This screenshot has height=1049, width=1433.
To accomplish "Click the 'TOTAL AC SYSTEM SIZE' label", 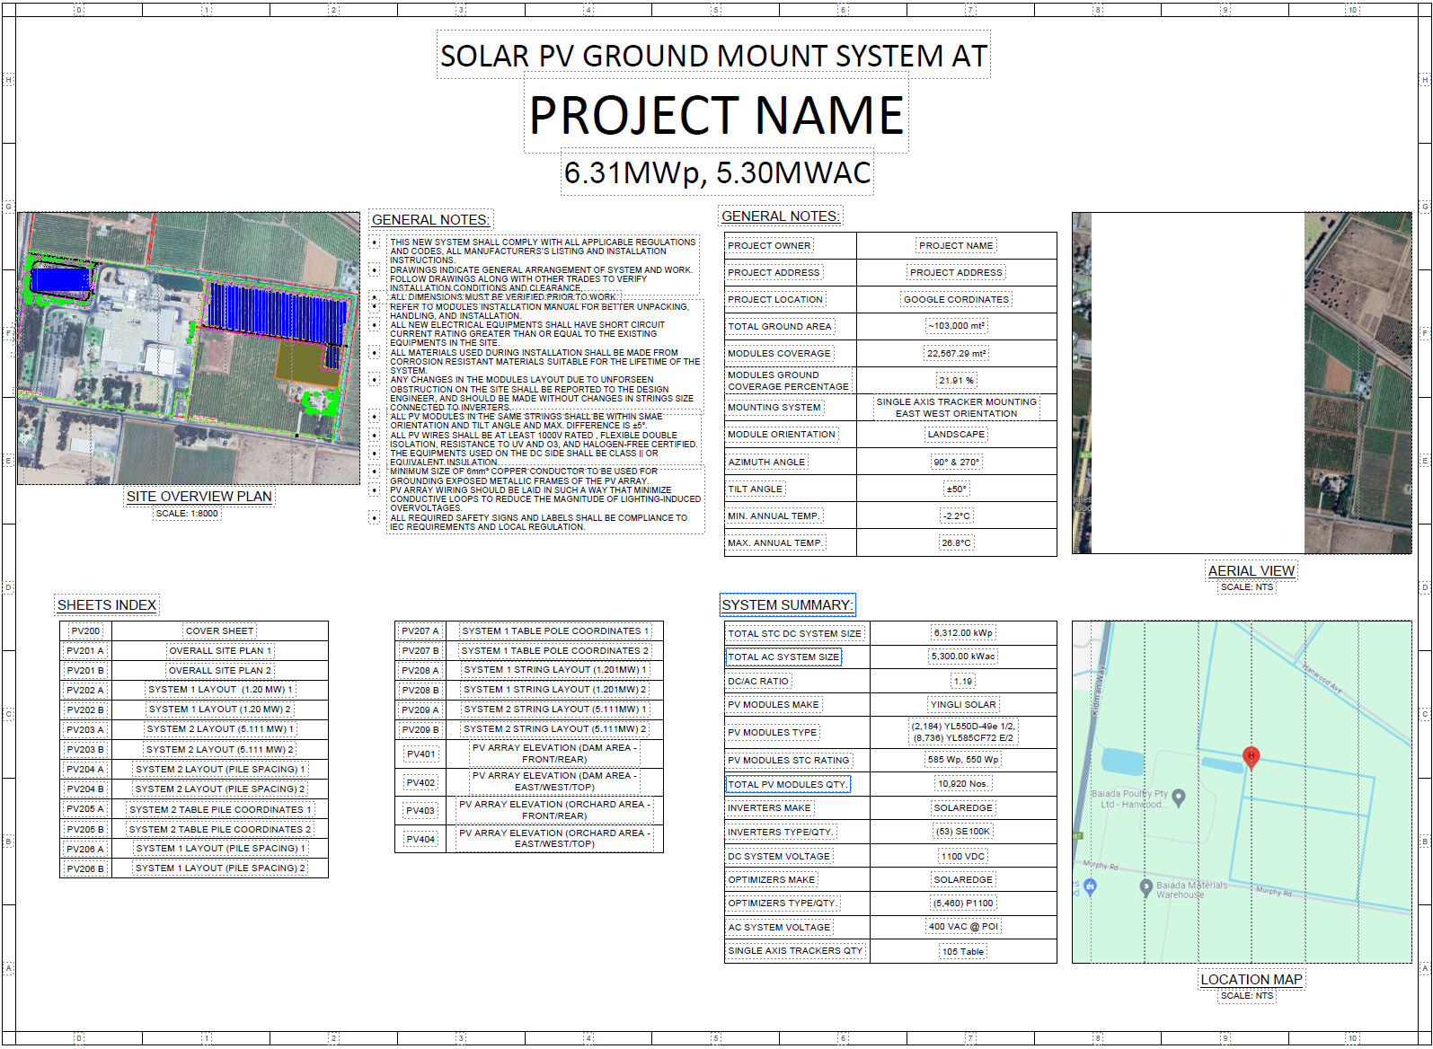I will tap(783, 657).
